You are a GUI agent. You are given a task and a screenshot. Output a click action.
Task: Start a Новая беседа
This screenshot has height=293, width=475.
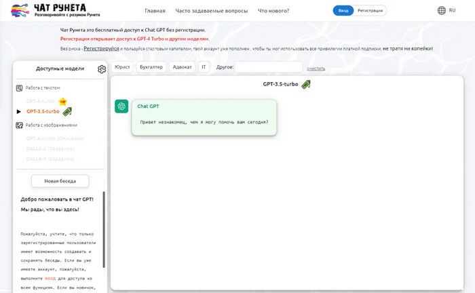pyautogui.click(x=60, y=181)
